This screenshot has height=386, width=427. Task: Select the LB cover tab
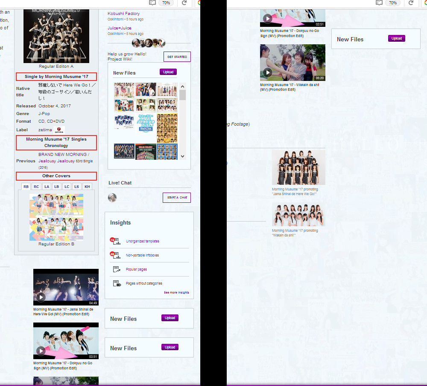point(57,187)
